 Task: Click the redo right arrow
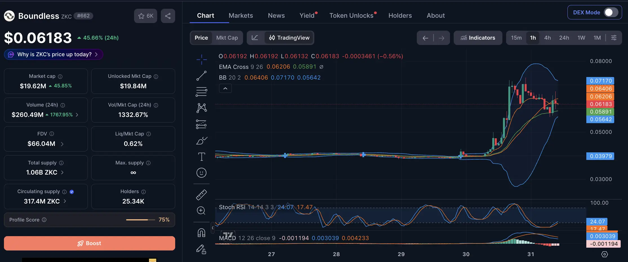point(442,38)
